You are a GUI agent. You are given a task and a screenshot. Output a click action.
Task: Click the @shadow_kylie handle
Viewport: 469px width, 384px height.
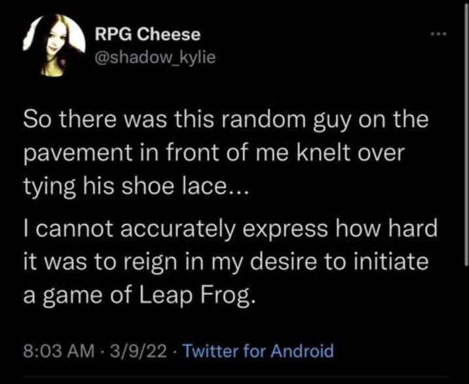pyautogui.click(x=155, y=58)
